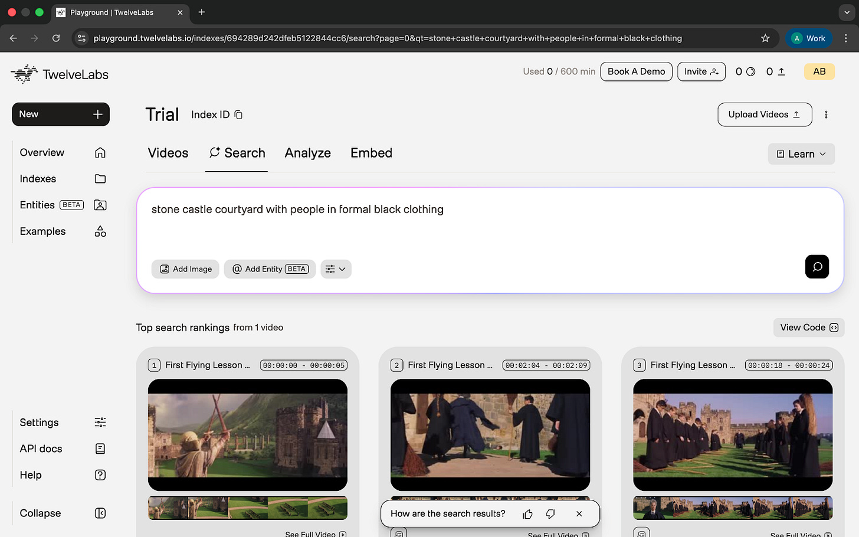Open API docs in the sidebar

click(x=63, y=448)
